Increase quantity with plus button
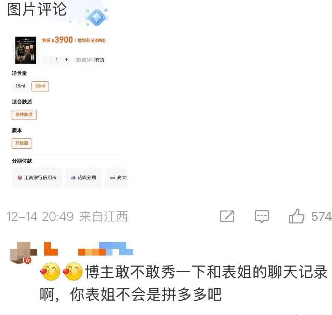Image resolution: width=332 pixels, height=315 pixels. click(66, 60)
